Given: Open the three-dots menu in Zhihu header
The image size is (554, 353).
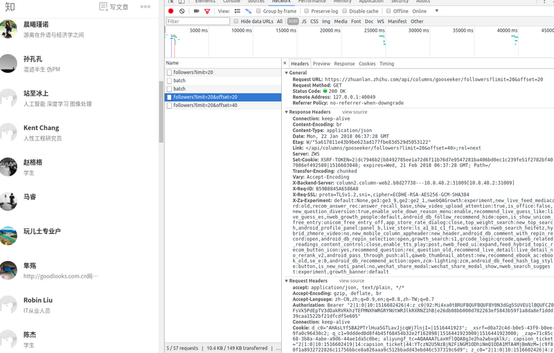Looking at the screenshot, I should [145, 6].
